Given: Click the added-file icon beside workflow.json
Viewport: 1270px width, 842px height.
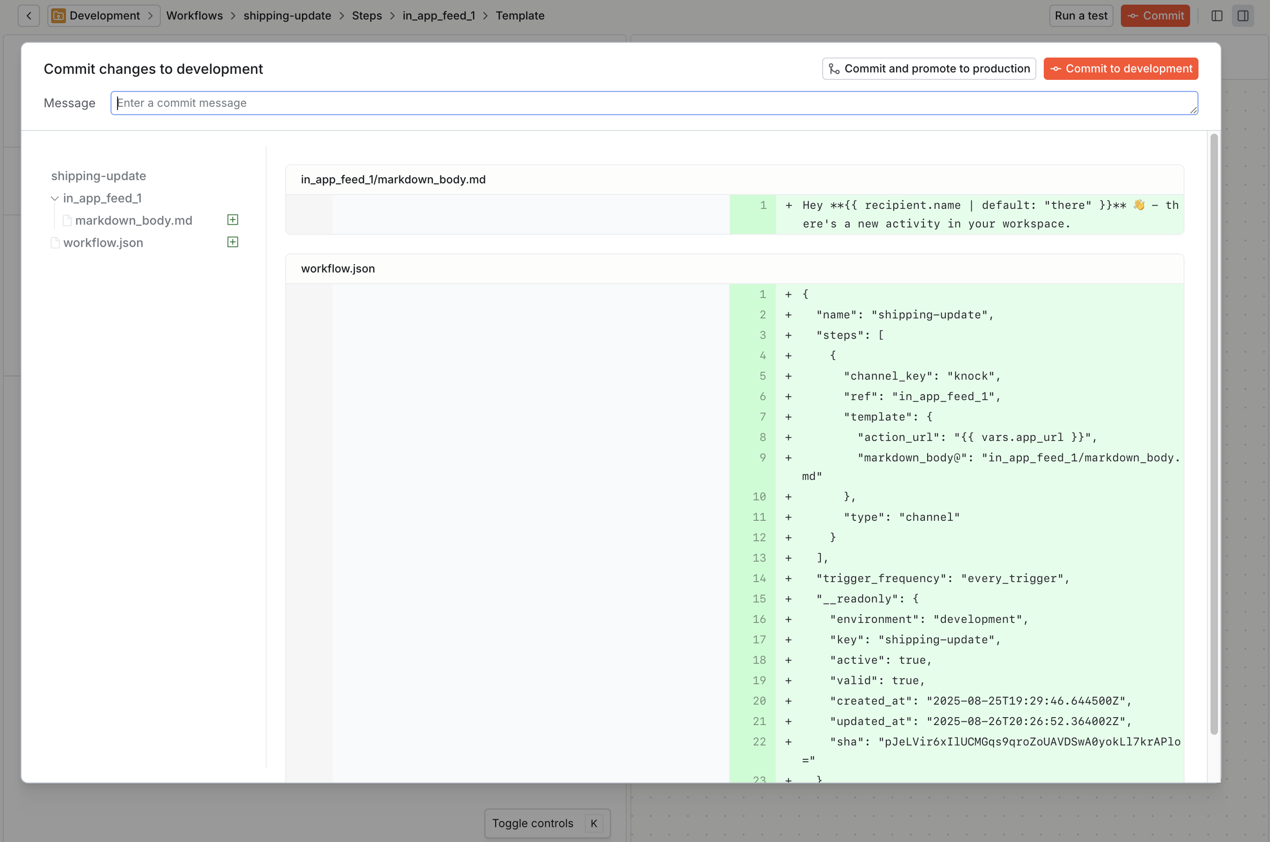Looking at the screenshot, I should 233,242.
